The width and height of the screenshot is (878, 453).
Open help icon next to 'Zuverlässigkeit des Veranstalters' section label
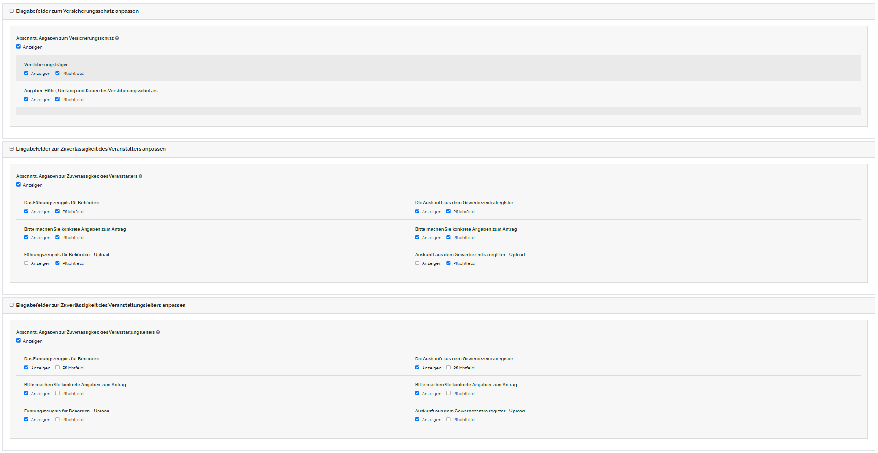[141, 176]
